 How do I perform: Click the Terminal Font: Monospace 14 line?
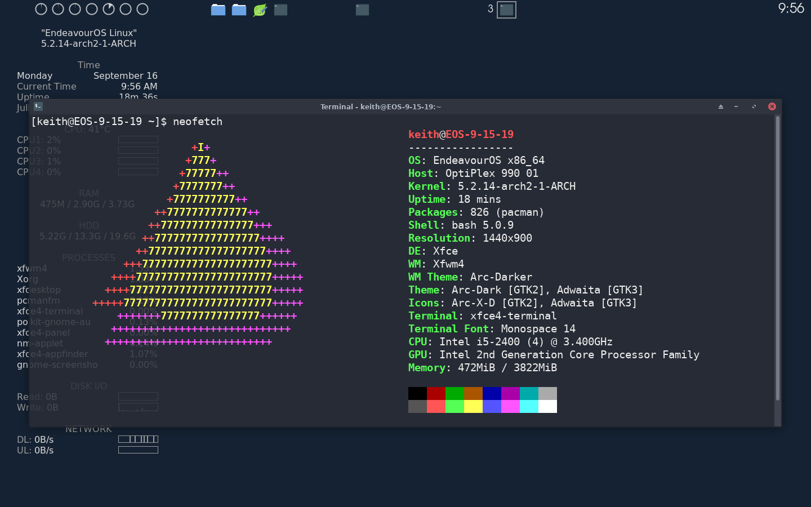click(492, 329)
